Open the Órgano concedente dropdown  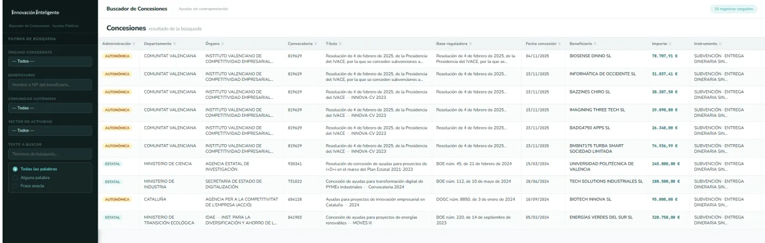point(49,61)
